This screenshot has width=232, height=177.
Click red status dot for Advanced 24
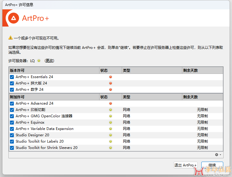(111, 103)
